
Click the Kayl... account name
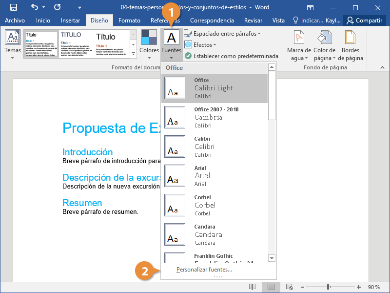[333, 21]
